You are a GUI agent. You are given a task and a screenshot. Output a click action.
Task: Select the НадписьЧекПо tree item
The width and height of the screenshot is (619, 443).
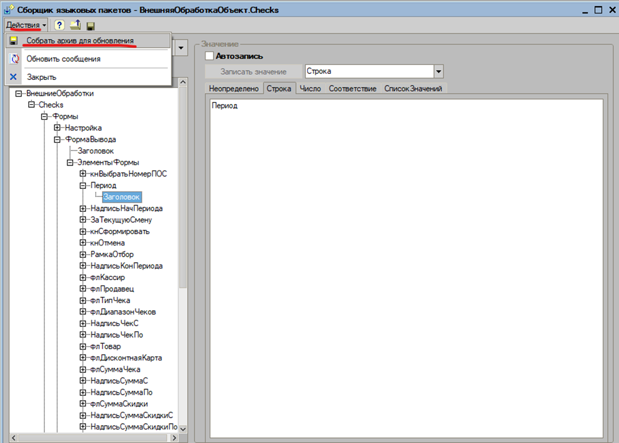pos(117,335)
